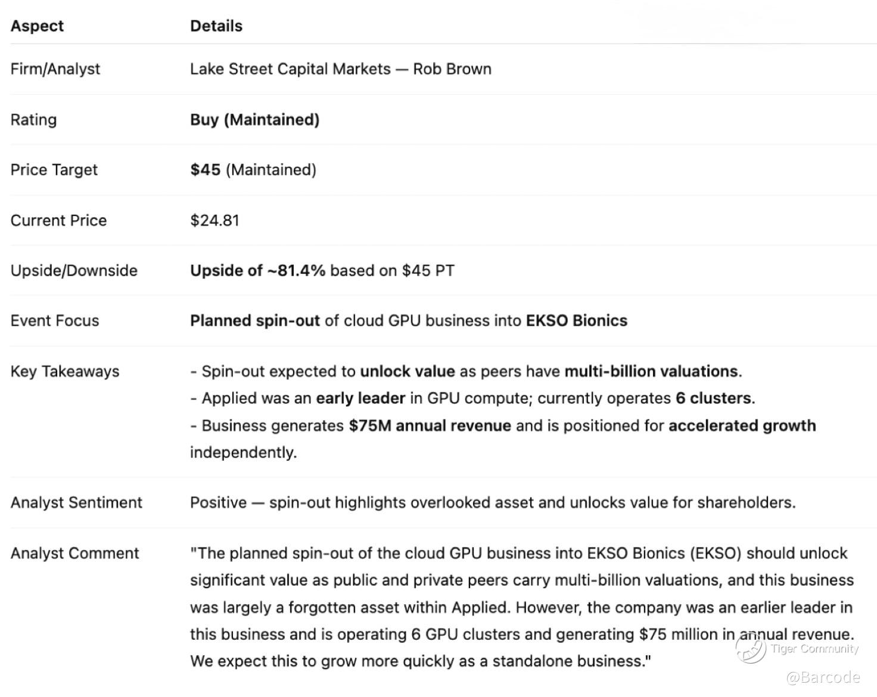Click the Current Price row label

(x=58, y=220)
